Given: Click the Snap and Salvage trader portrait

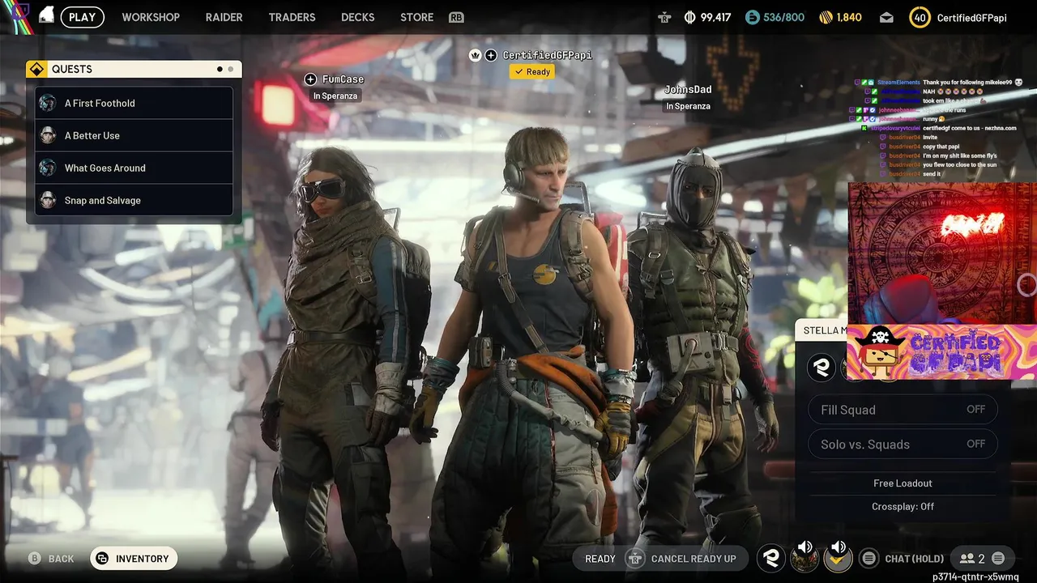Looking at the screenshot, I should 48,200.
